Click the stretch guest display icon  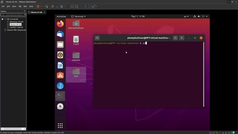(x=93, y=6)
